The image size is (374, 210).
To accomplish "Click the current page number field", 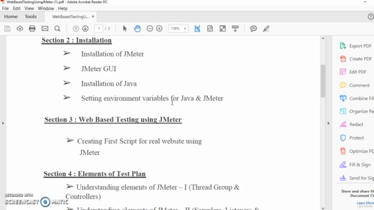I will pyautogui.click(x=99, y=29).
